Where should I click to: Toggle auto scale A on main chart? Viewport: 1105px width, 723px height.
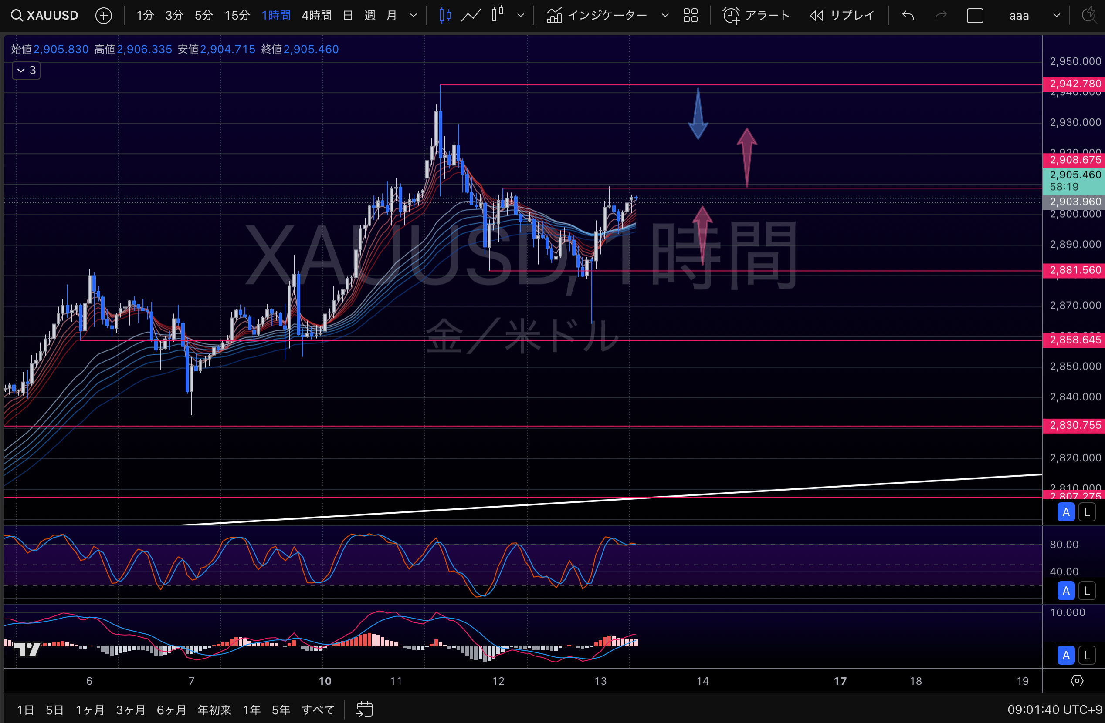1066,512
